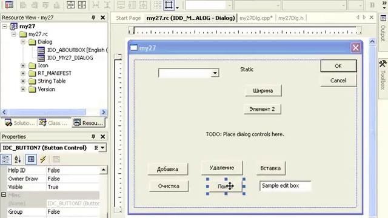Screen dimensions: 388x218
Task: Toggle the dotted grid display icon
Action: (x=158, y=5)
